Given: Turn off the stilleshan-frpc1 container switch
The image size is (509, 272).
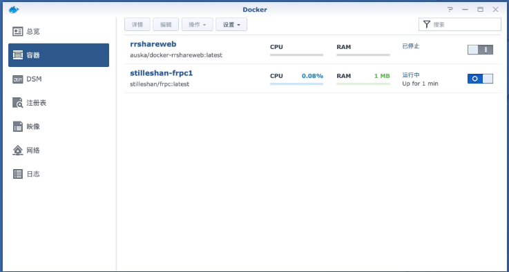Looking at the screenshot, I should [480, 79].
